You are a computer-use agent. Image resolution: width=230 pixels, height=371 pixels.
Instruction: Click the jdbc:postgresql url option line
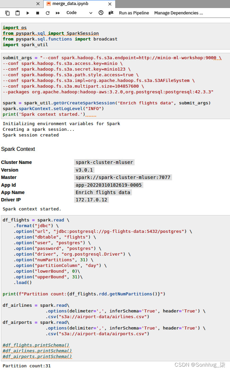(103, 231)
